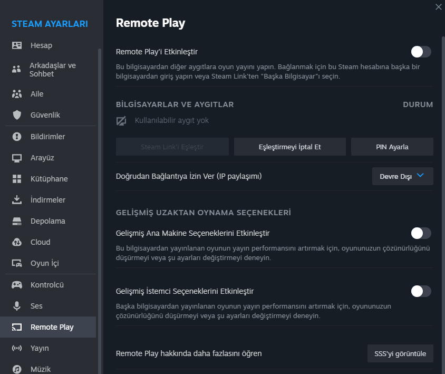Open the Kütüphane settings tab
Image resolution: width=445 pixels, height=374 pixels.
coord(49,179)
